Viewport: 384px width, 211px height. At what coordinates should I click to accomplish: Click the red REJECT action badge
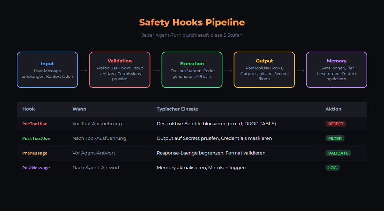pyautogui.click(x=335, y=124)
